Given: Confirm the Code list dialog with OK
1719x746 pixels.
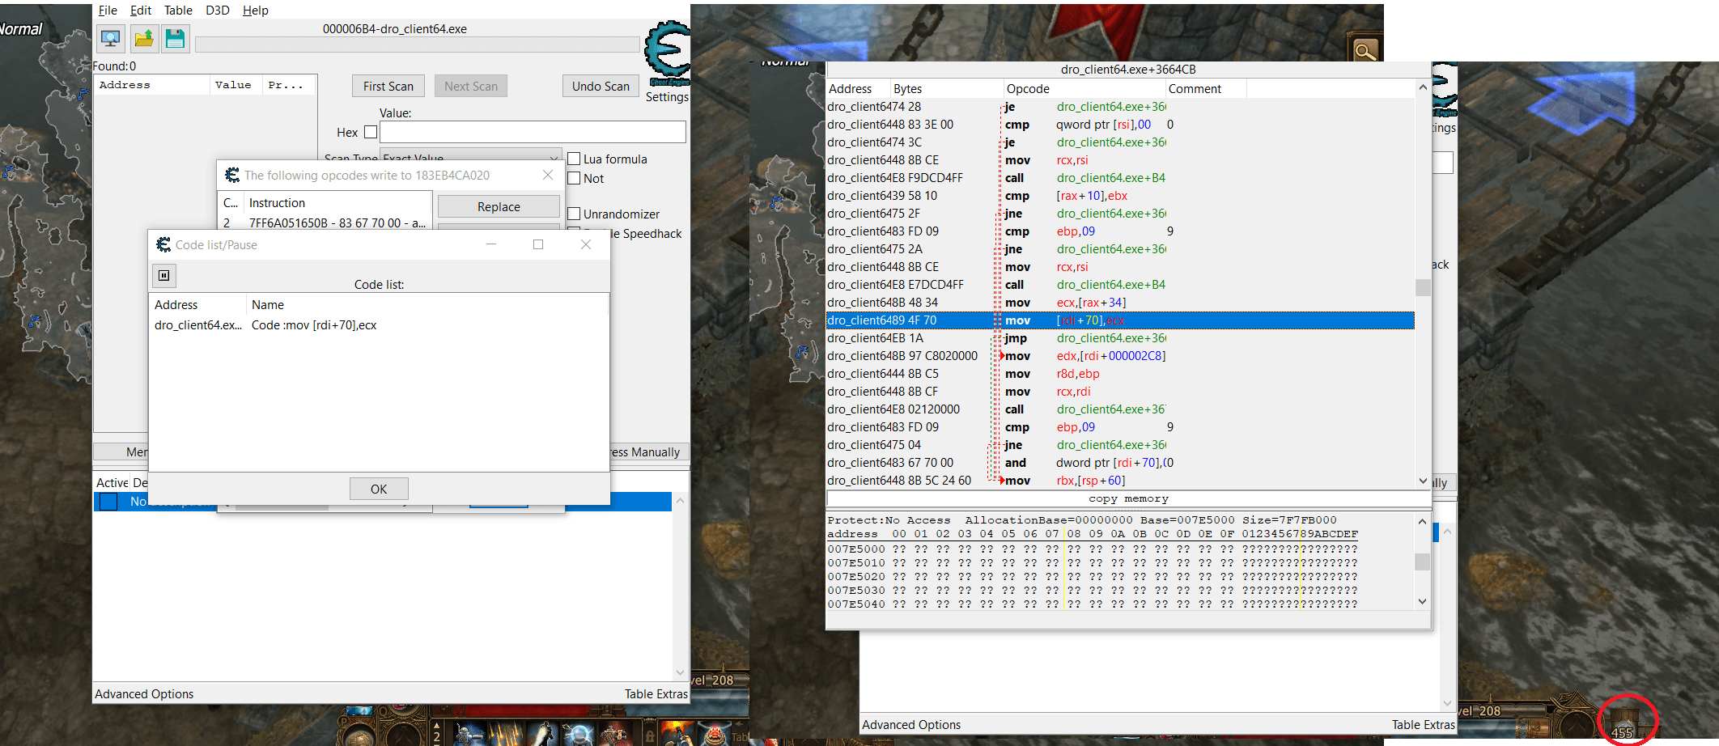Looking at the screenshot, I should [x=378, y=489].
